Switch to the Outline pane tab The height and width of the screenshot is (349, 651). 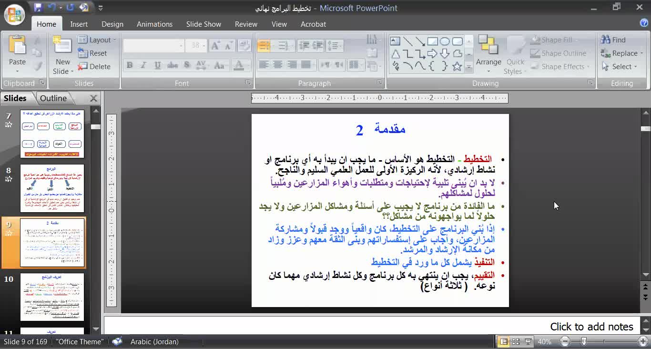pos(53,98)
